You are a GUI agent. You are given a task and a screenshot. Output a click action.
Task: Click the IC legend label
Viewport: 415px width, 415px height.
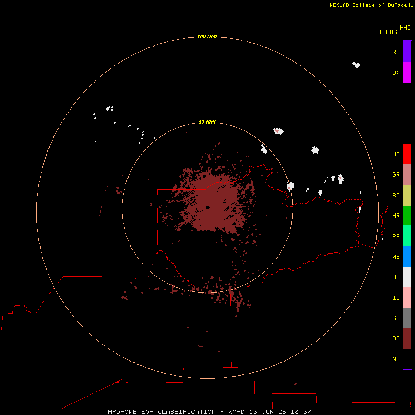[396, 298]
